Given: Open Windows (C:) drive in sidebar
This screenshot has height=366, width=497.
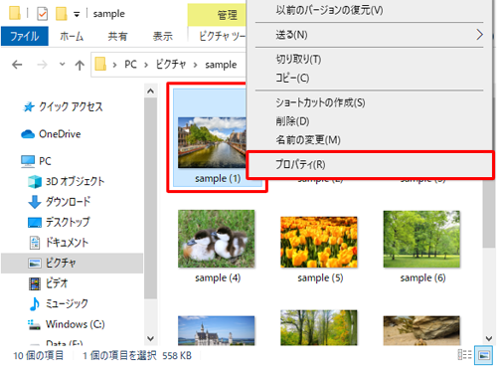Looking at the screenshot, I should pos(76,324).
